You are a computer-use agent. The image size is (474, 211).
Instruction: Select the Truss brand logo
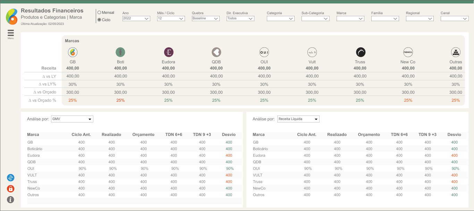pyautogui.click(x=361, y=52)
